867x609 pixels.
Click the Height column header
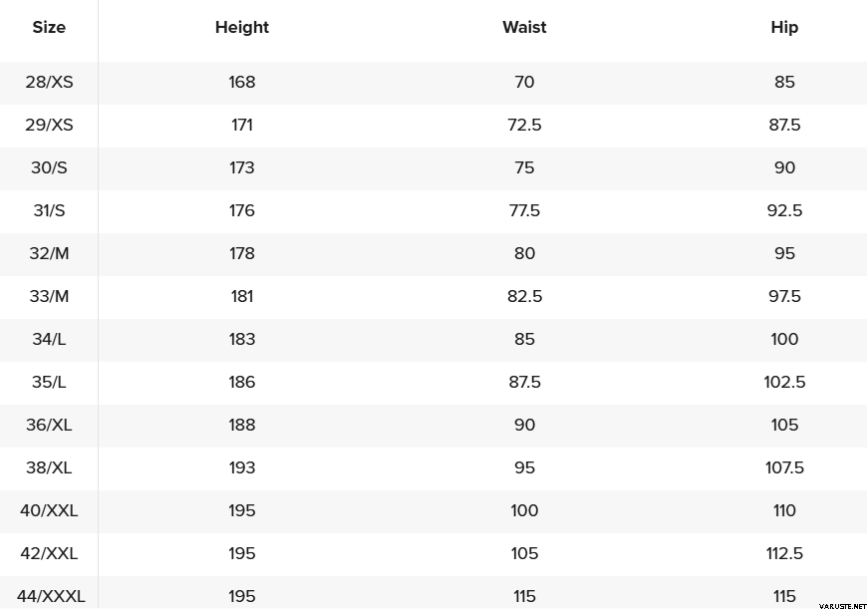click(x=242, y=28)
